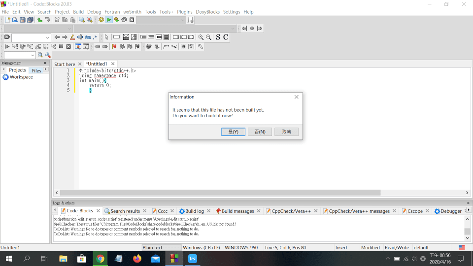This screenshot has width=473, height=266.
Task: Toggle the regex '.*' search option
Action: click(x=95, y=37)
